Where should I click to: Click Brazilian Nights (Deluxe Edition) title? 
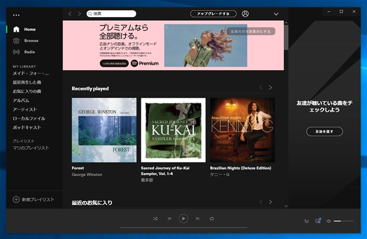coord(240,168)
